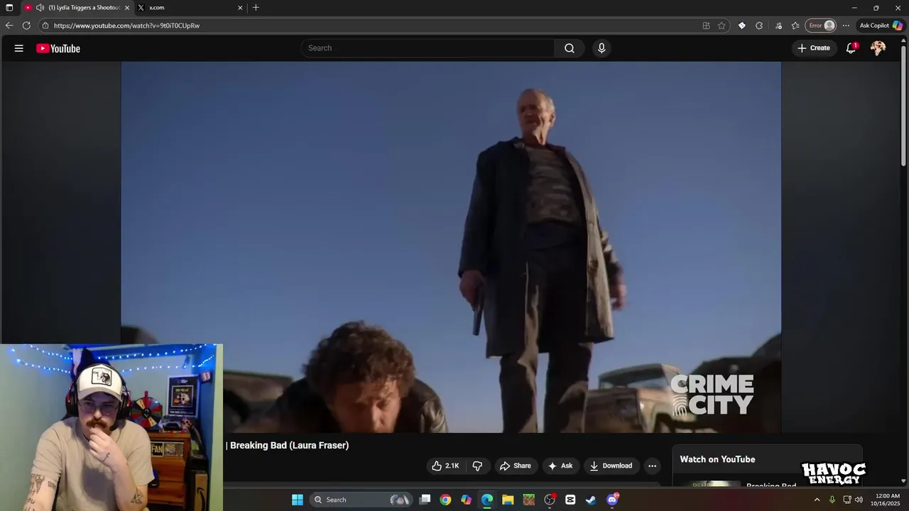This screenshot has height=511, width=909.
Task: Close the x.com tab
Action: [240, 8]
